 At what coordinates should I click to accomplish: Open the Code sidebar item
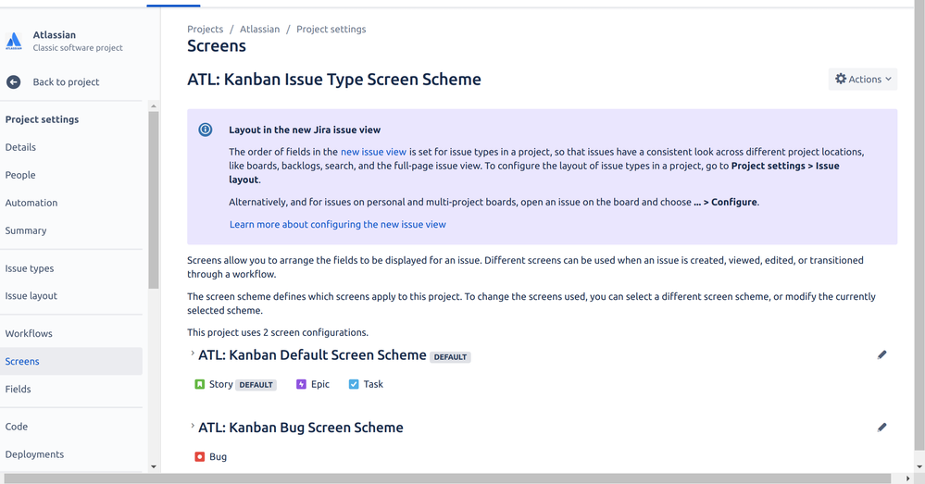(17, 427)
